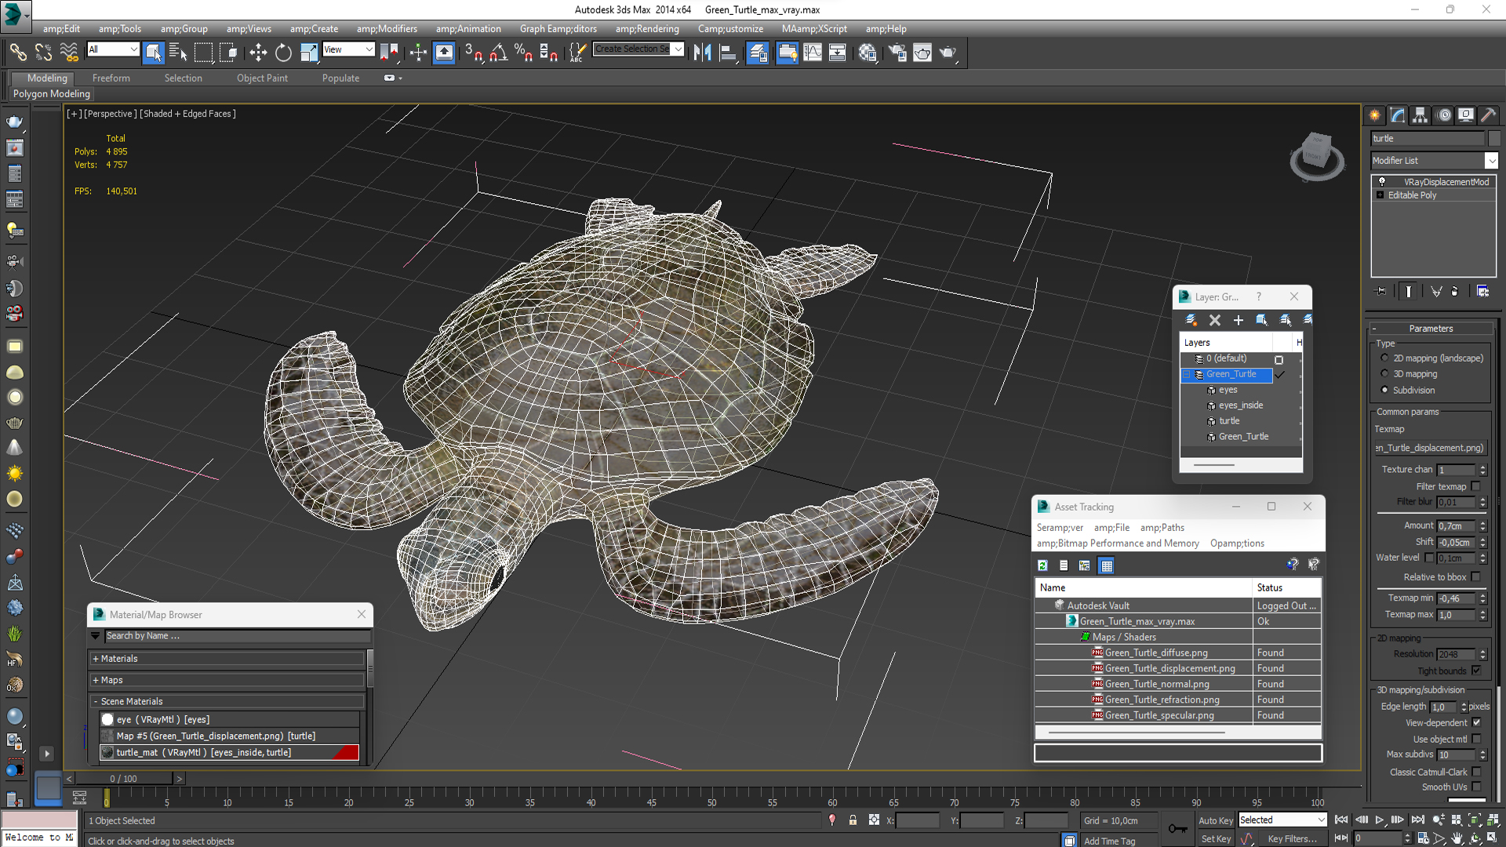Switch to the Freeform ribbon tab
The image size is (1506, 847).
point(111,78)
